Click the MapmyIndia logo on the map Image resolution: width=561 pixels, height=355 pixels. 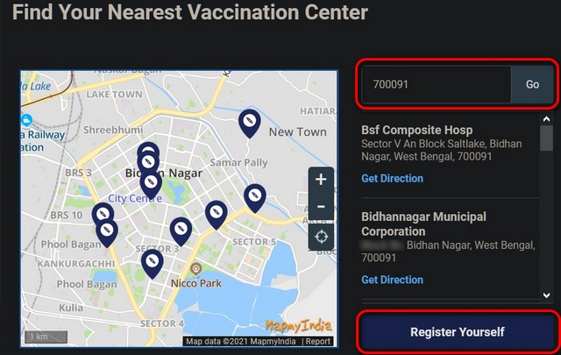pos(298,325)
